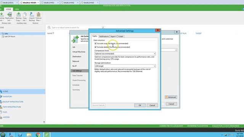244x137 pixels.
Task: Click the Import Backup ribbon icon
Action: pyautogui.click(x=32, y=17)
